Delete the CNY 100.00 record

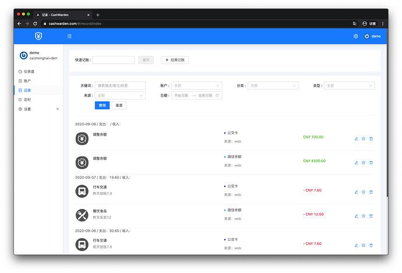click(371, 139)
